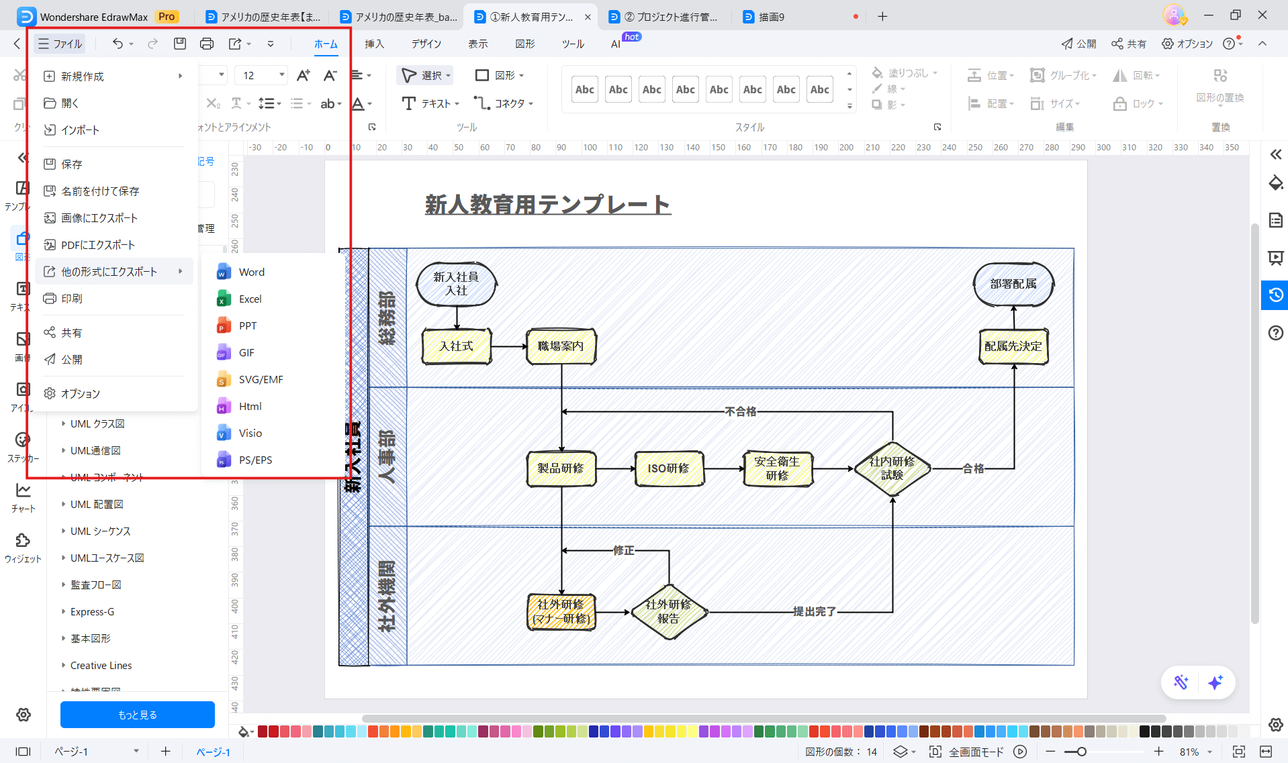Choose PDFにエクスポート from file menu
The image size is (1288, 763).
coord(114,245)
